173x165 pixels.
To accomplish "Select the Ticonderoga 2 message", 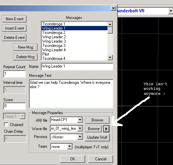I will click(75, 33).
